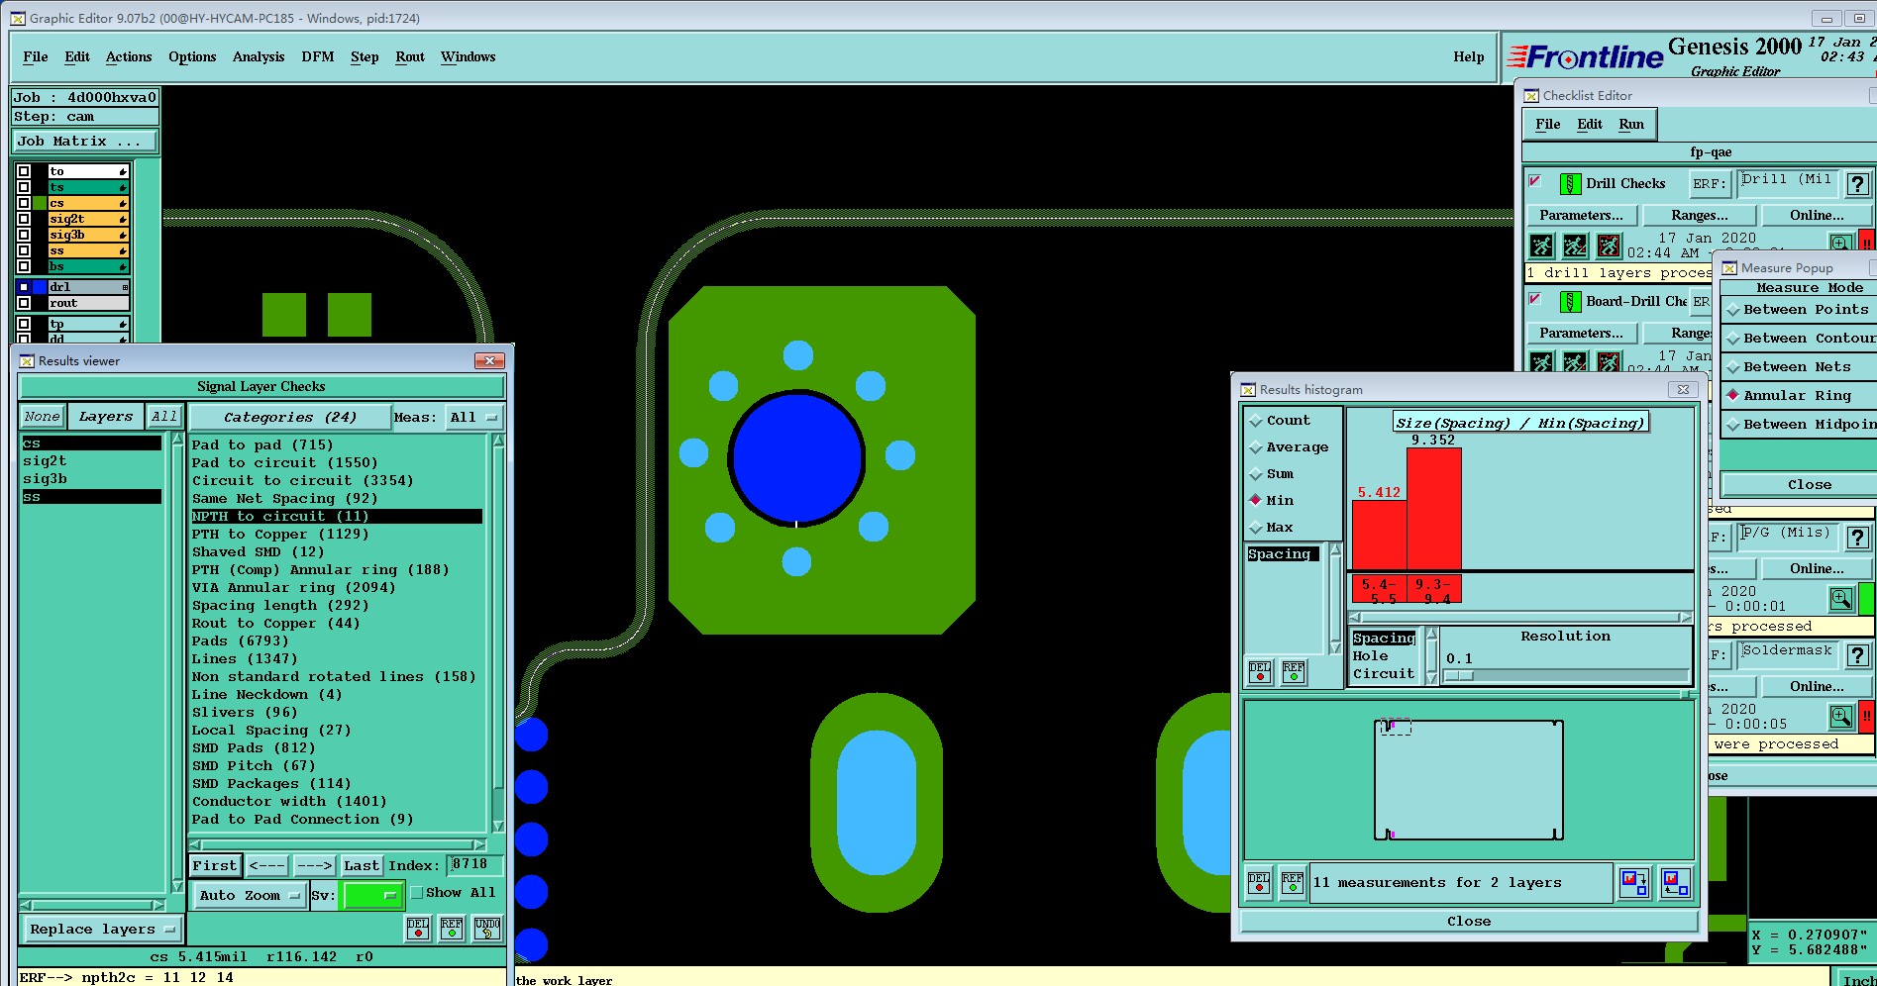The image size is (1877, 986).
Task: Click the Board-Drill Checks green drill icon
Action: [1570, 302]
